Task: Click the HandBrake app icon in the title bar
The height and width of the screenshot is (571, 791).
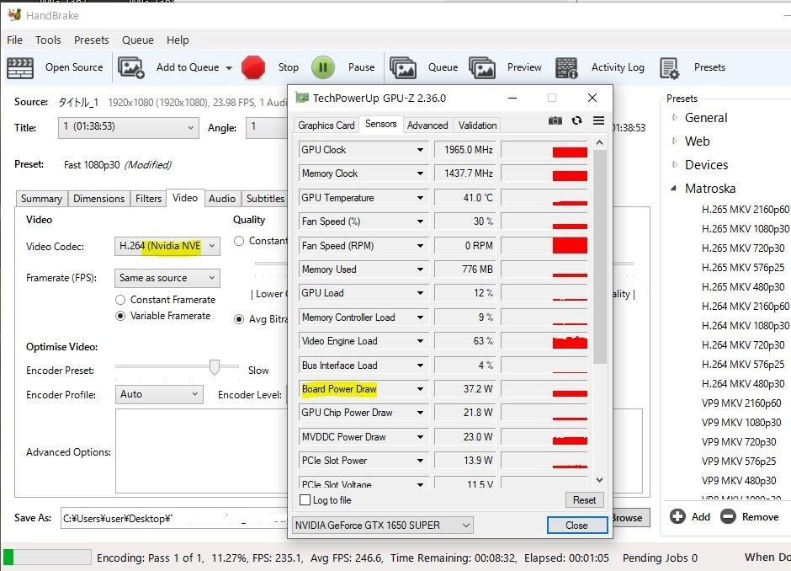Action: [14, 14]
